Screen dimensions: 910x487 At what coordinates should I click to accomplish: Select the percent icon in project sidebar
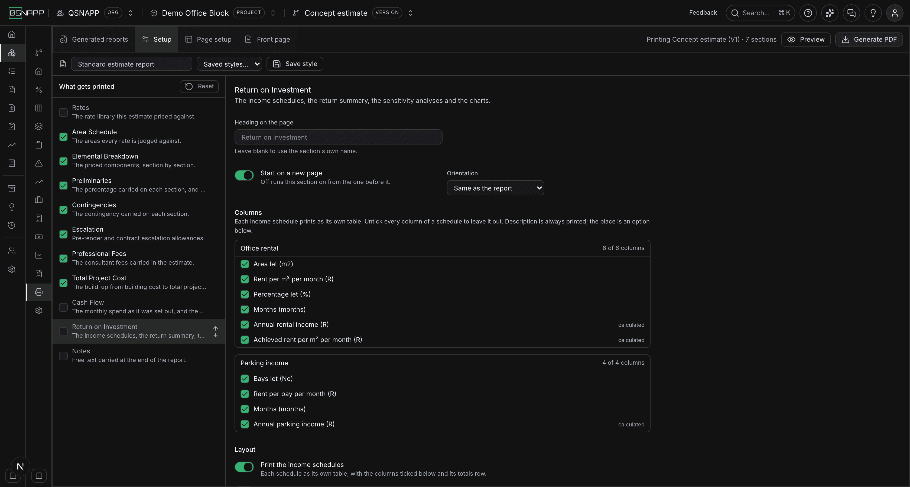[39, 90]
